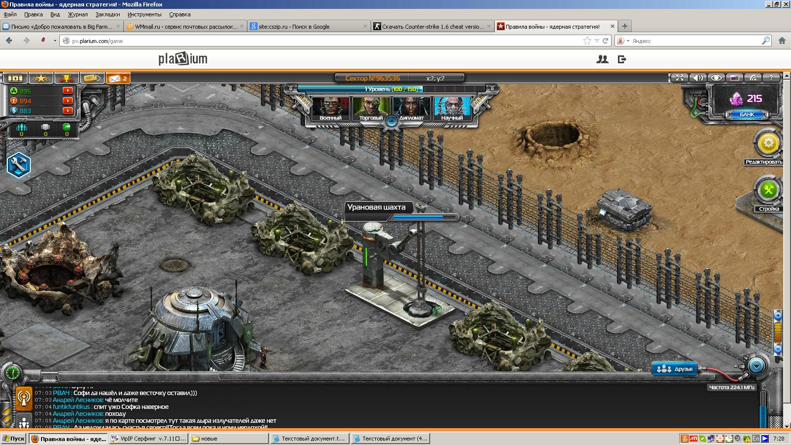The height and width of the screenshot is (445, 791).
Task: Go back to the previous page
Action: pyautogui.click(x=9, y=41)
